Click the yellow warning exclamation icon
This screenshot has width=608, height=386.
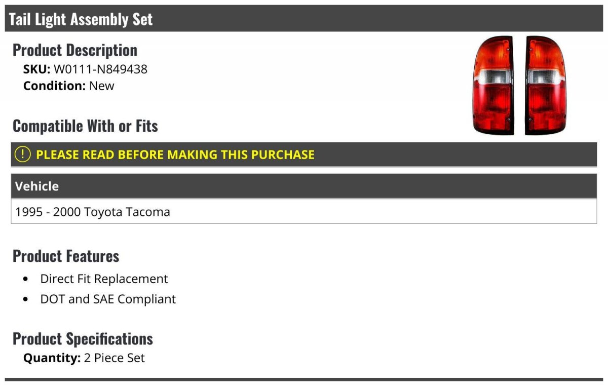click(x=23, y=155)
